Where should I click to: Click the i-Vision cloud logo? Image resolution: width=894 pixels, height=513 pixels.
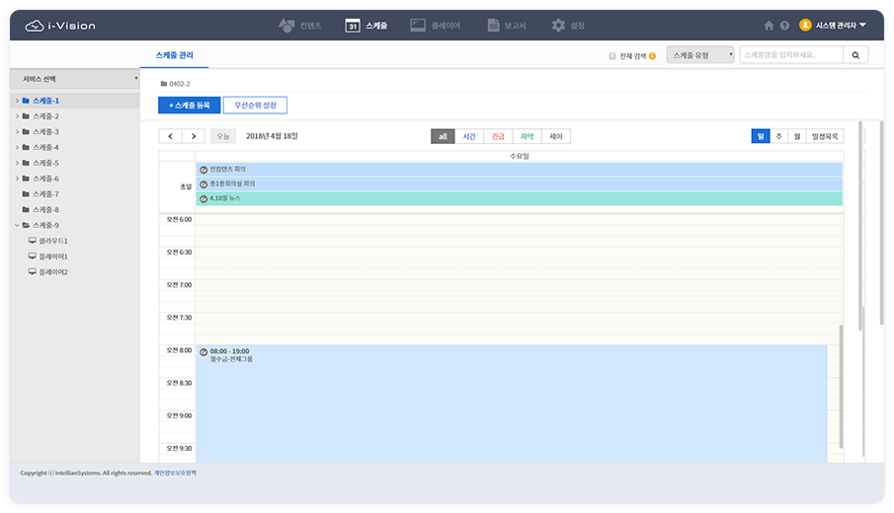coord(60,26)
